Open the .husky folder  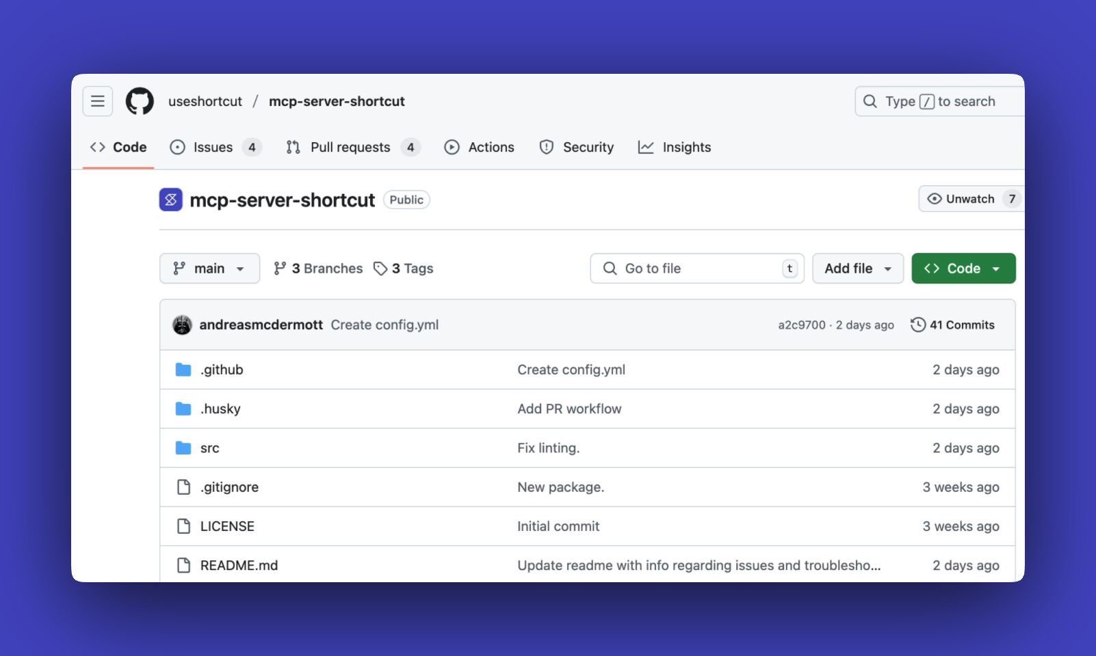(x=220, y=409)
